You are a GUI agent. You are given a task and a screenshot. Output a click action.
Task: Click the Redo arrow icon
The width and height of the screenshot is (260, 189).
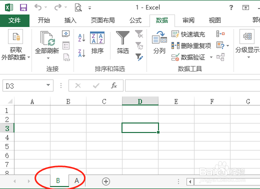coord(58,7)
